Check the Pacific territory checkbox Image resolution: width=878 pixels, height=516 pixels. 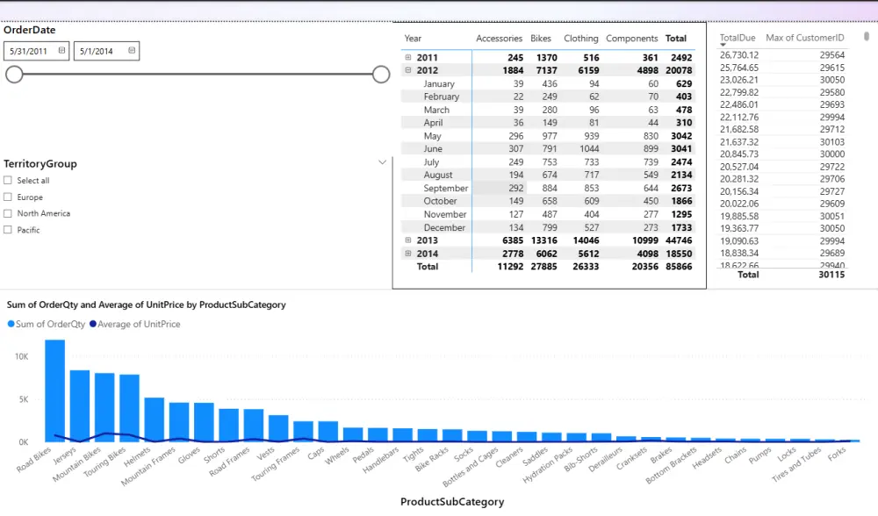(x=8, y=229)
